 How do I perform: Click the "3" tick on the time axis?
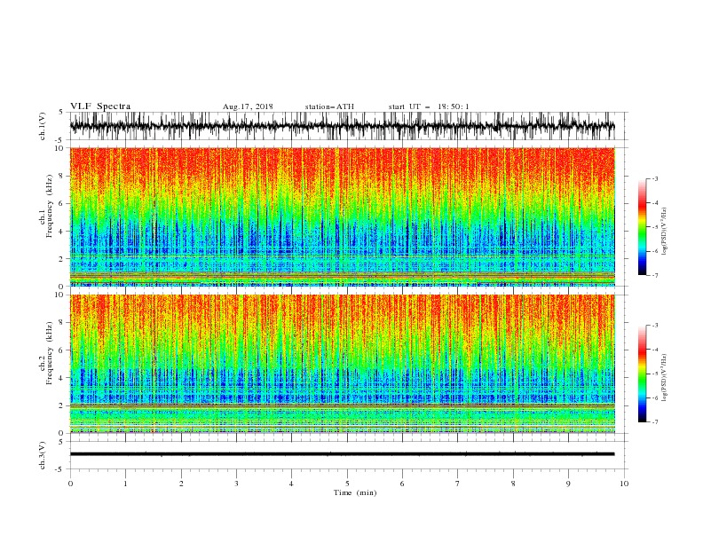pos(236,484)
